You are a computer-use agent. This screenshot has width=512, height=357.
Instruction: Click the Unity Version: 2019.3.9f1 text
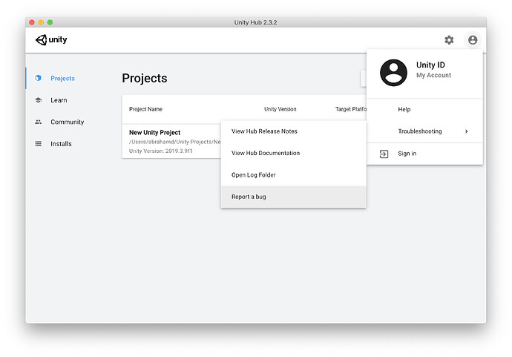tap(161, 151)
